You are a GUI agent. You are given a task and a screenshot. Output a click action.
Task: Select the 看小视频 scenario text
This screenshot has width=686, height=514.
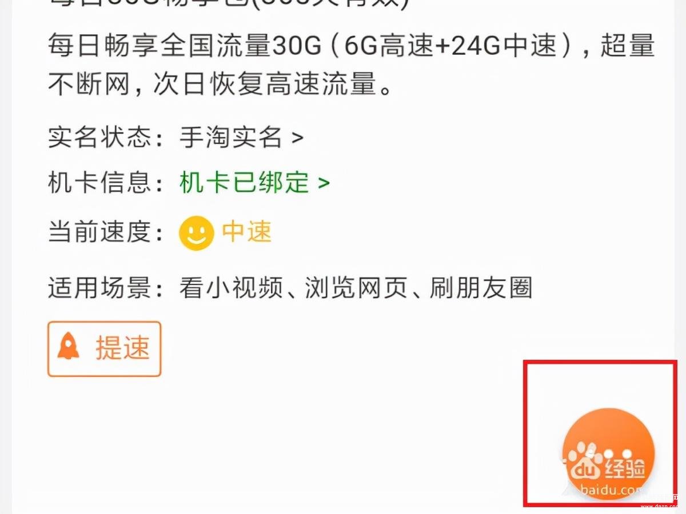[232, 288]
